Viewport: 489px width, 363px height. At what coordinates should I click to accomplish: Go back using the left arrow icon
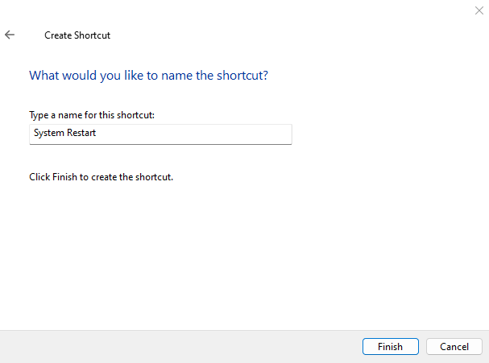(10, 35)
